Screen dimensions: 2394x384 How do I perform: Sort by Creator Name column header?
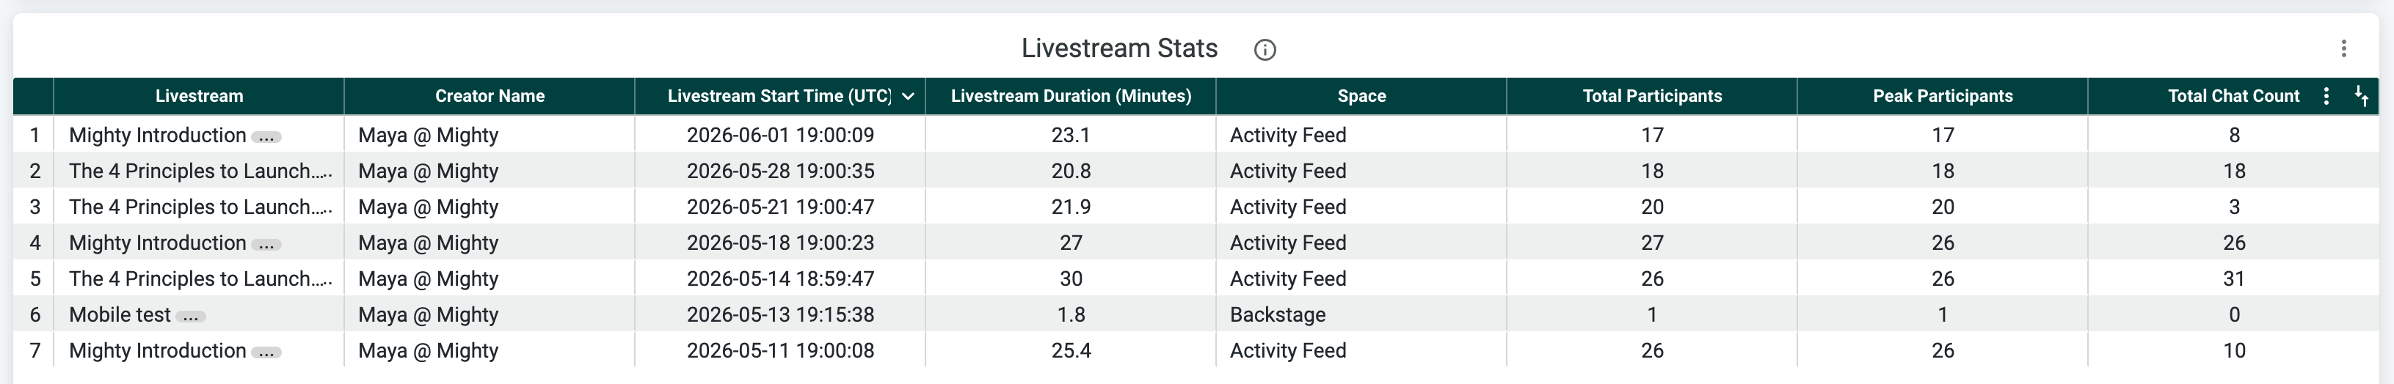tap(490, 97)
